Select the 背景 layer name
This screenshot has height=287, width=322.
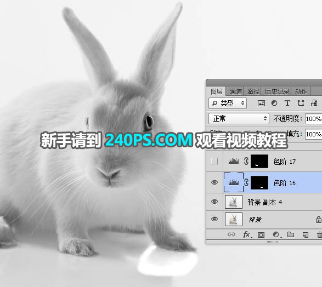[255, 220]
